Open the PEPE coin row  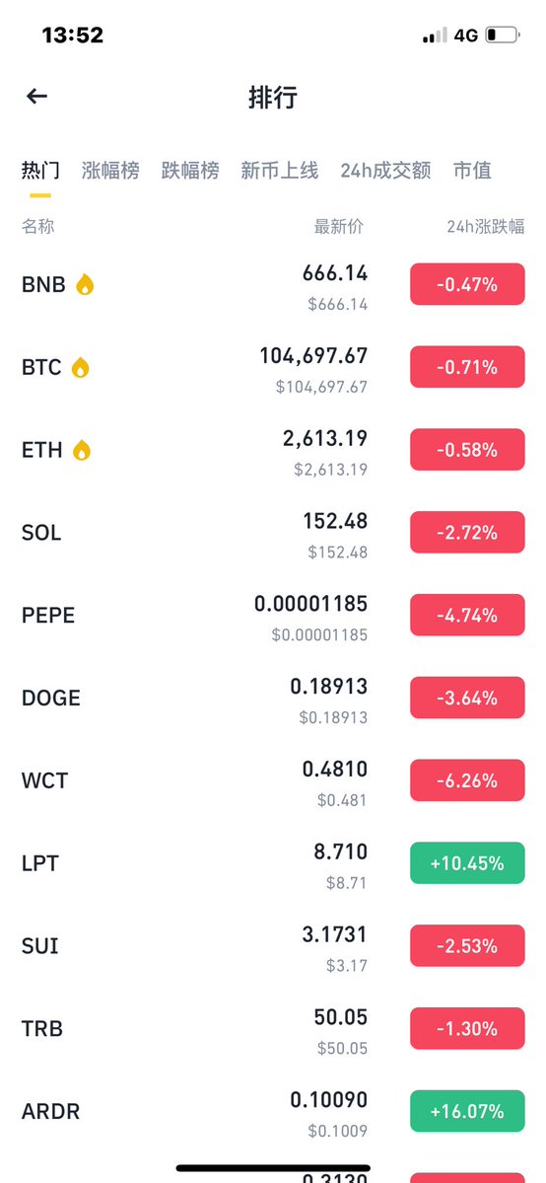click(x=273, y=616)
